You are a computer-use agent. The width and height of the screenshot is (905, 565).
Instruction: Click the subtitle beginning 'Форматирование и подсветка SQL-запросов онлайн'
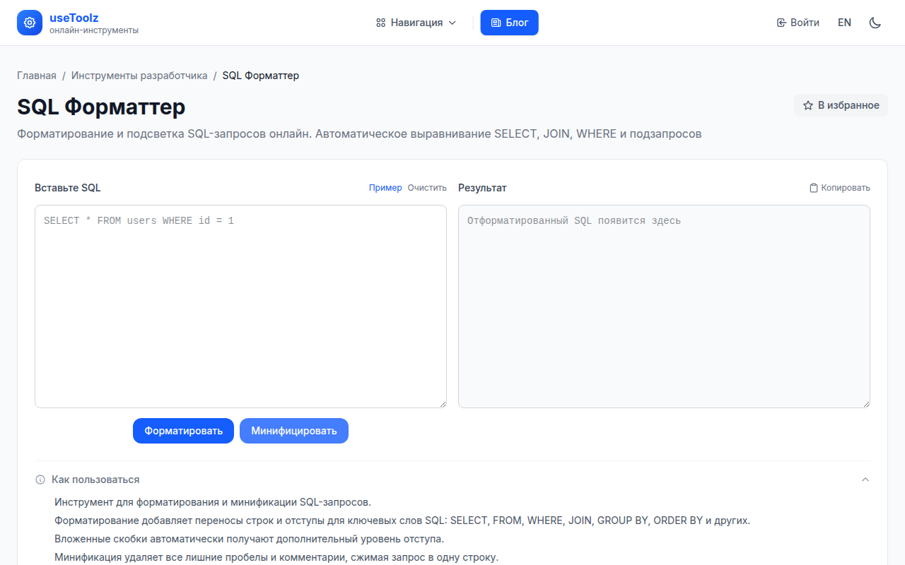click(x=359, y=133)
